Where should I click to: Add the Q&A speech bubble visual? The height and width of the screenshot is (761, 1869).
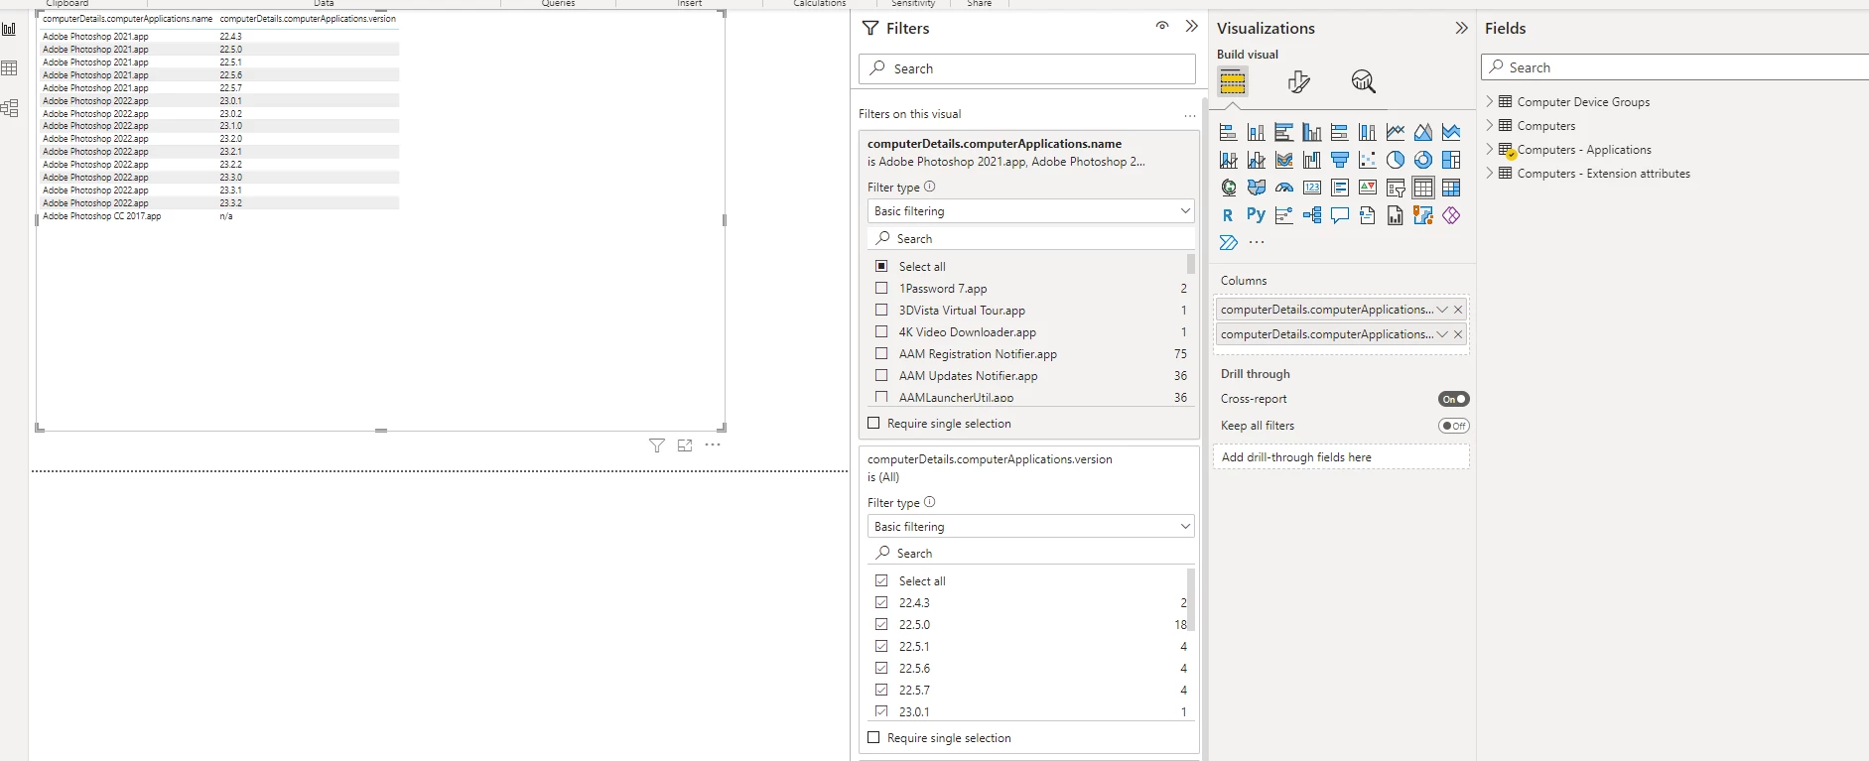(x=1340, y=215)
